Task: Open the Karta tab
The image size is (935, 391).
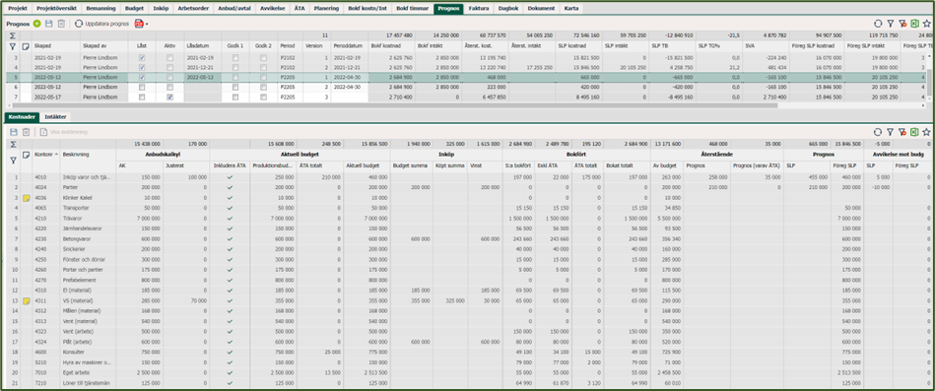Action: tap(570, 8)
